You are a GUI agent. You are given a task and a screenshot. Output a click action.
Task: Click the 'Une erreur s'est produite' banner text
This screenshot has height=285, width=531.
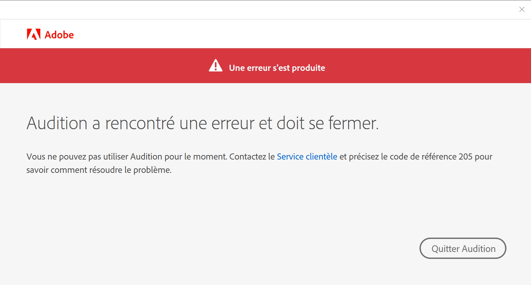(x=277, y=68)
